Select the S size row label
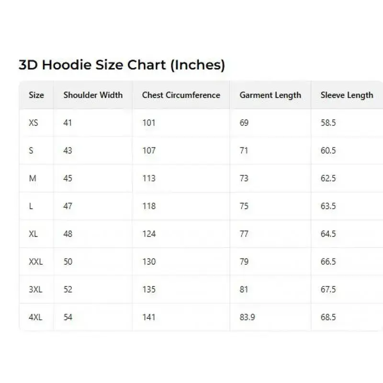 pyautogui.click(x=31, y=150)
